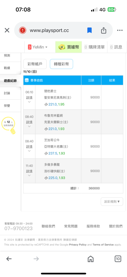Open 彩幣帳戶 button
127x277 pixels.
(35, 64)
